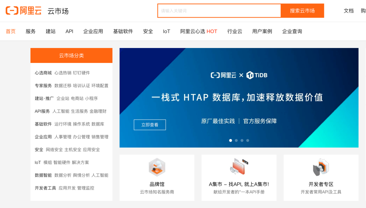Screen dimensions: 366x208
Task: Click the 办公管理 sublink
Action: 81,137
